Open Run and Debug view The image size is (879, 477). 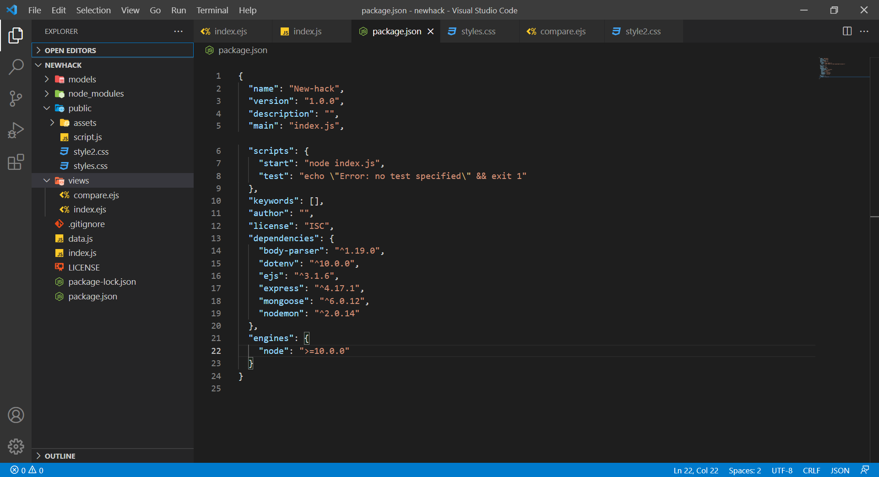pyautogui.click(x=16, y=130)
